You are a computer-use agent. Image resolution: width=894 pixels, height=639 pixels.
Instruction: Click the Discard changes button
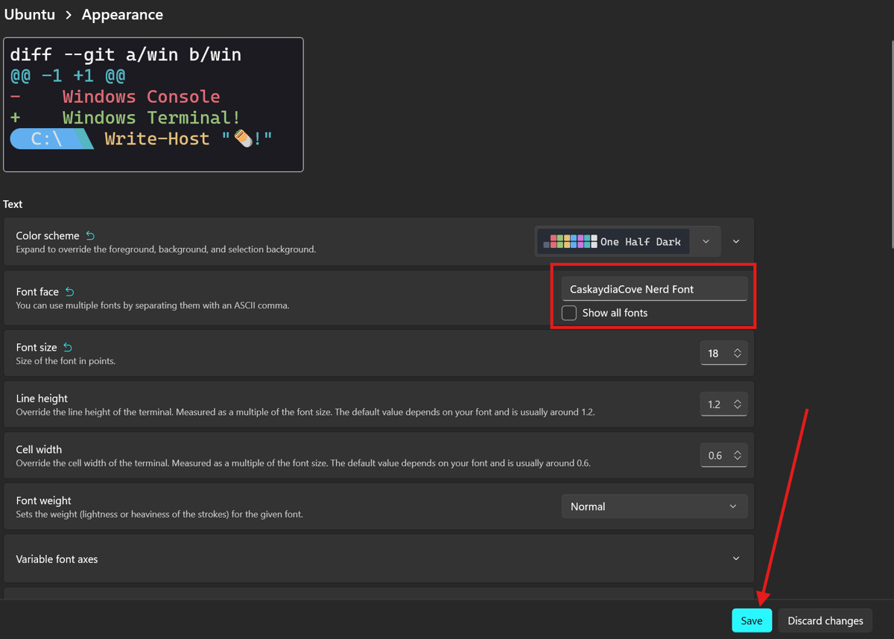[825, 620]
